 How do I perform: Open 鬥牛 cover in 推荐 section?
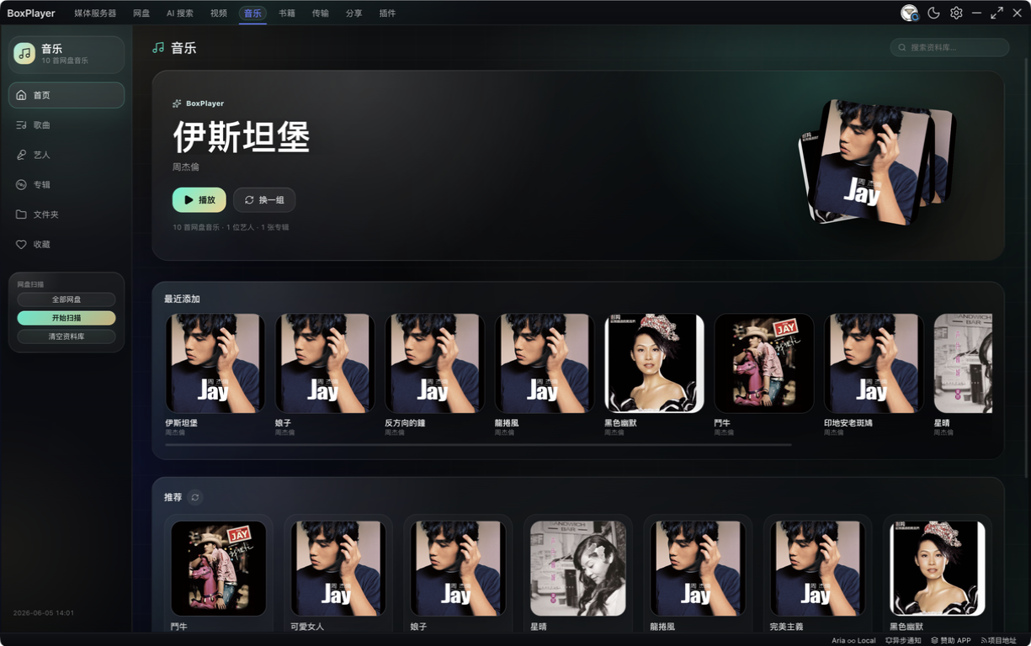click(219, 568)
